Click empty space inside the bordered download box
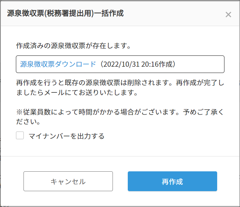Viewport: 240px width, 207px height. point(202,64)
